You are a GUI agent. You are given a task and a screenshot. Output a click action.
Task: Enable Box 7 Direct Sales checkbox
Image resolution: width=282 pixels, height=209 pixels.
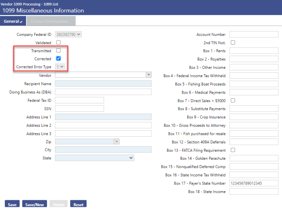click(233, 100)
